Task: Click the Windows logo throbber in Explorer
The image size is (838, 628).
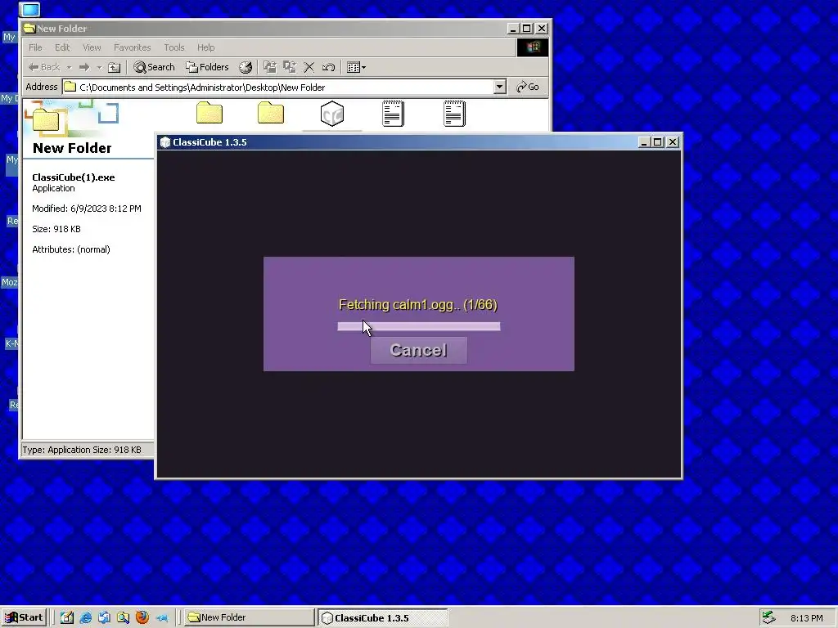Action: pos(532,47)
